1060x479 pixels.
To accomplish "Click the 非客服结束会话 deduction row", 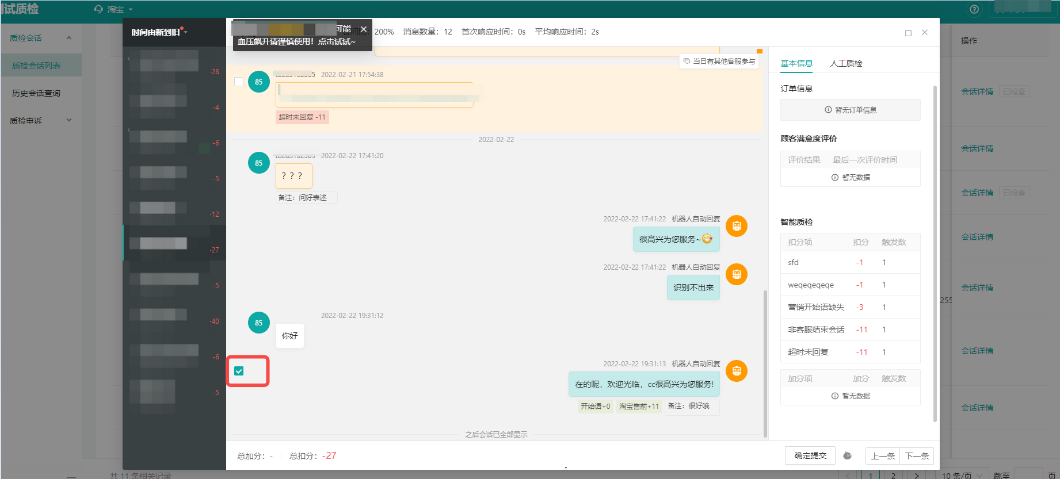I will click(850, 329).
